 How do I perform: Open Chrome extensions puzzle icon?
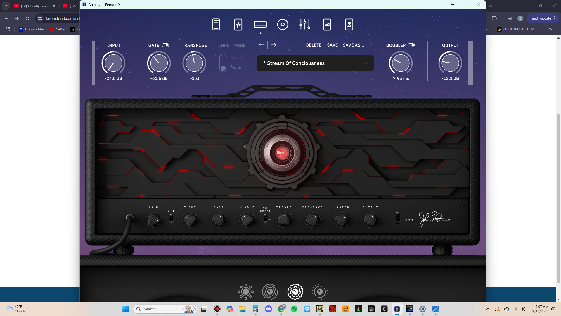(x=494, y=18)
